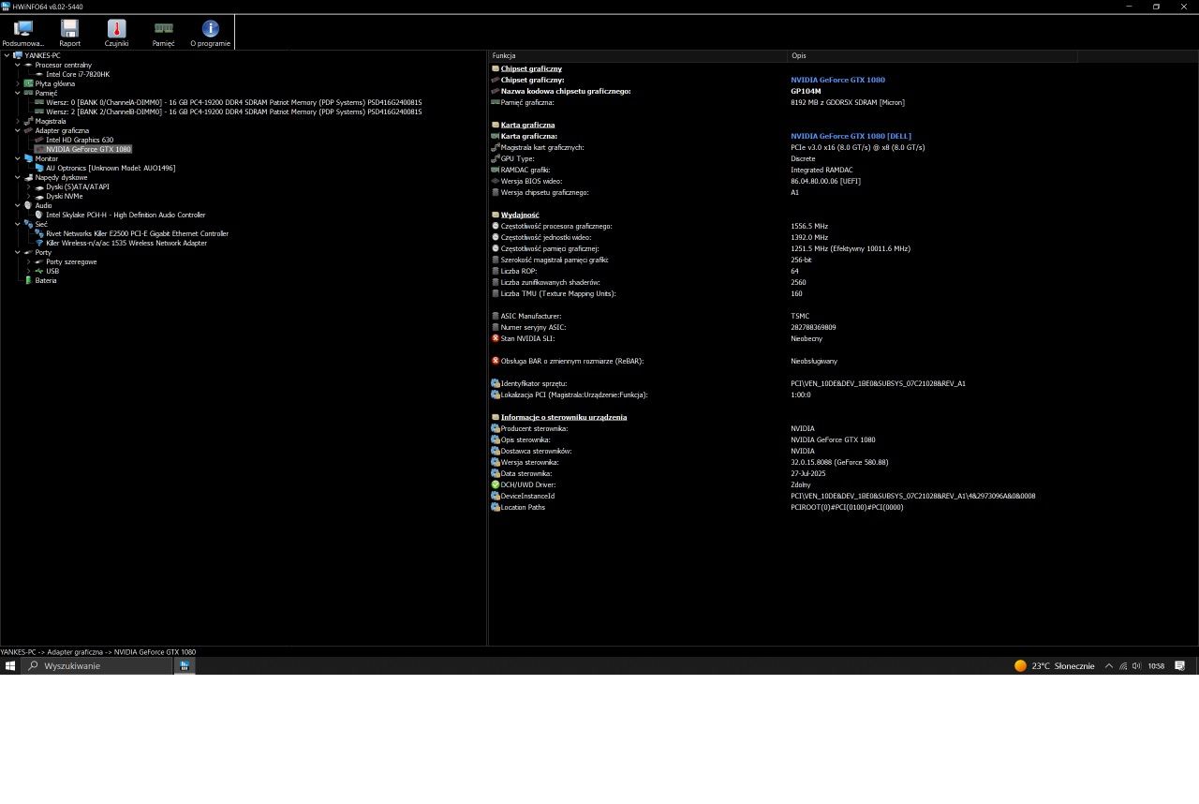
Task: Select Intel HD Graphics 630 adapter
Action: pyautogui.click(x=80, y=140)
